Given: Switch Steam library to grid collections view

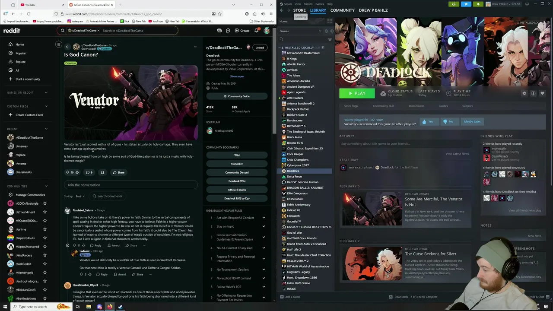Looking at the screenshot, I should point(330,21).
